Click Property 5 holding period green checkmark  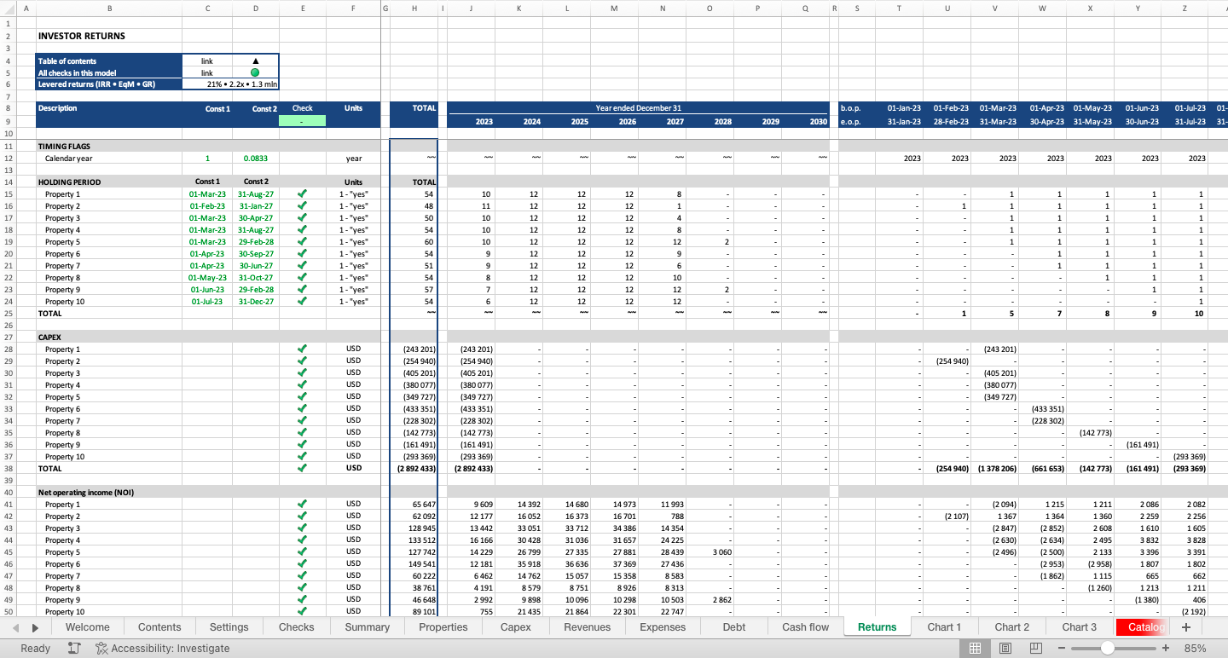tap(302, 242)
